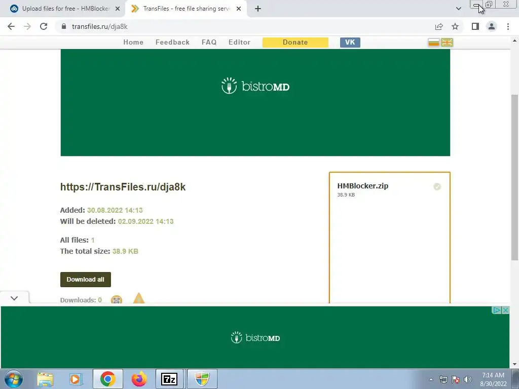Click the bottom bistroMD banner ad
The image size is (519, 389).
[x=255, y=337]
